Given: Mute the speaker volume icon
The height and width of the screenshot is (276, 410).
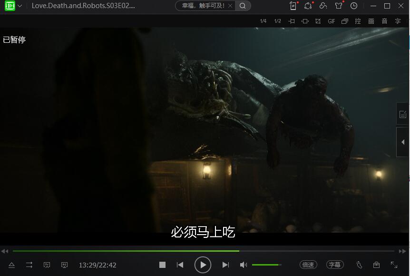Looking at the screenshot, I should (x=243, y=265).
